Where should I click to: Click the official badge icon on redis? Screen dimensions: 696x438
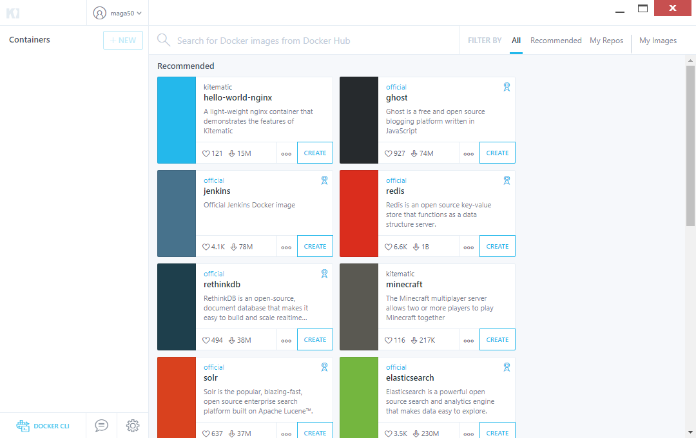coord(507,180)
